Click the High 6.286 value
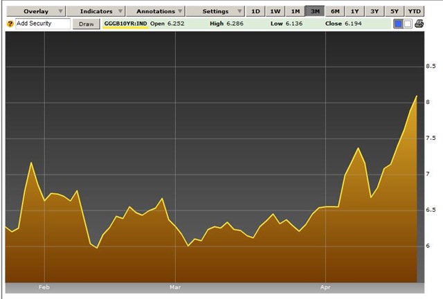 point(226,24)
